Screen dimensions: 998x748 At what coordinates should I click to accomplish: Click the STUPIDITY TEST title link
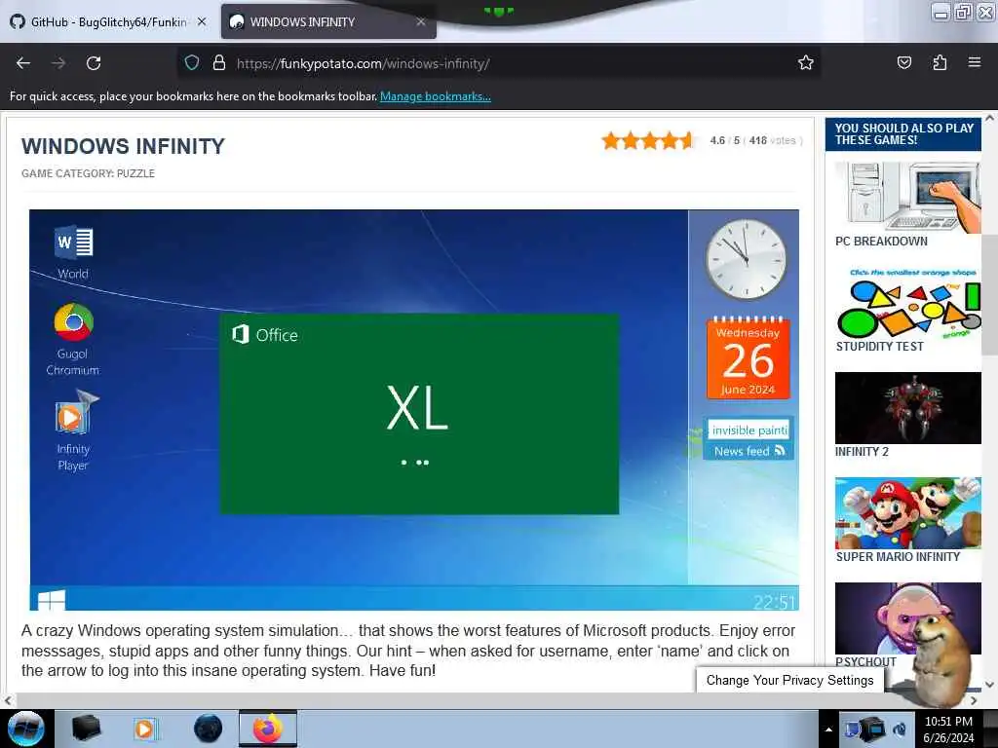click(x=880, y=347)
